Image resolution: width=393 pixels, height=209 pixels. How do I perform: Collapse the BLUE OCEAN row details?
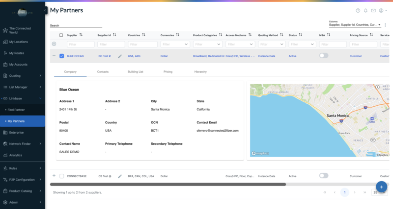[54, 56]
